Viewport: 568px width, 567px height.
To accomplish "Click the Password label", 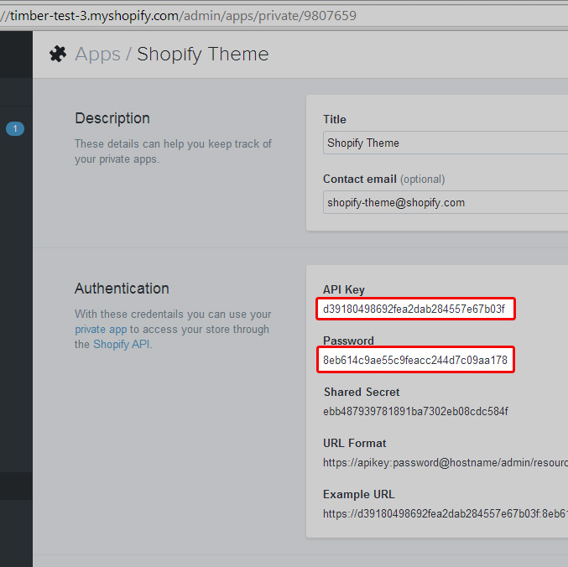I will pyautogui.click(x=348, y=341).
